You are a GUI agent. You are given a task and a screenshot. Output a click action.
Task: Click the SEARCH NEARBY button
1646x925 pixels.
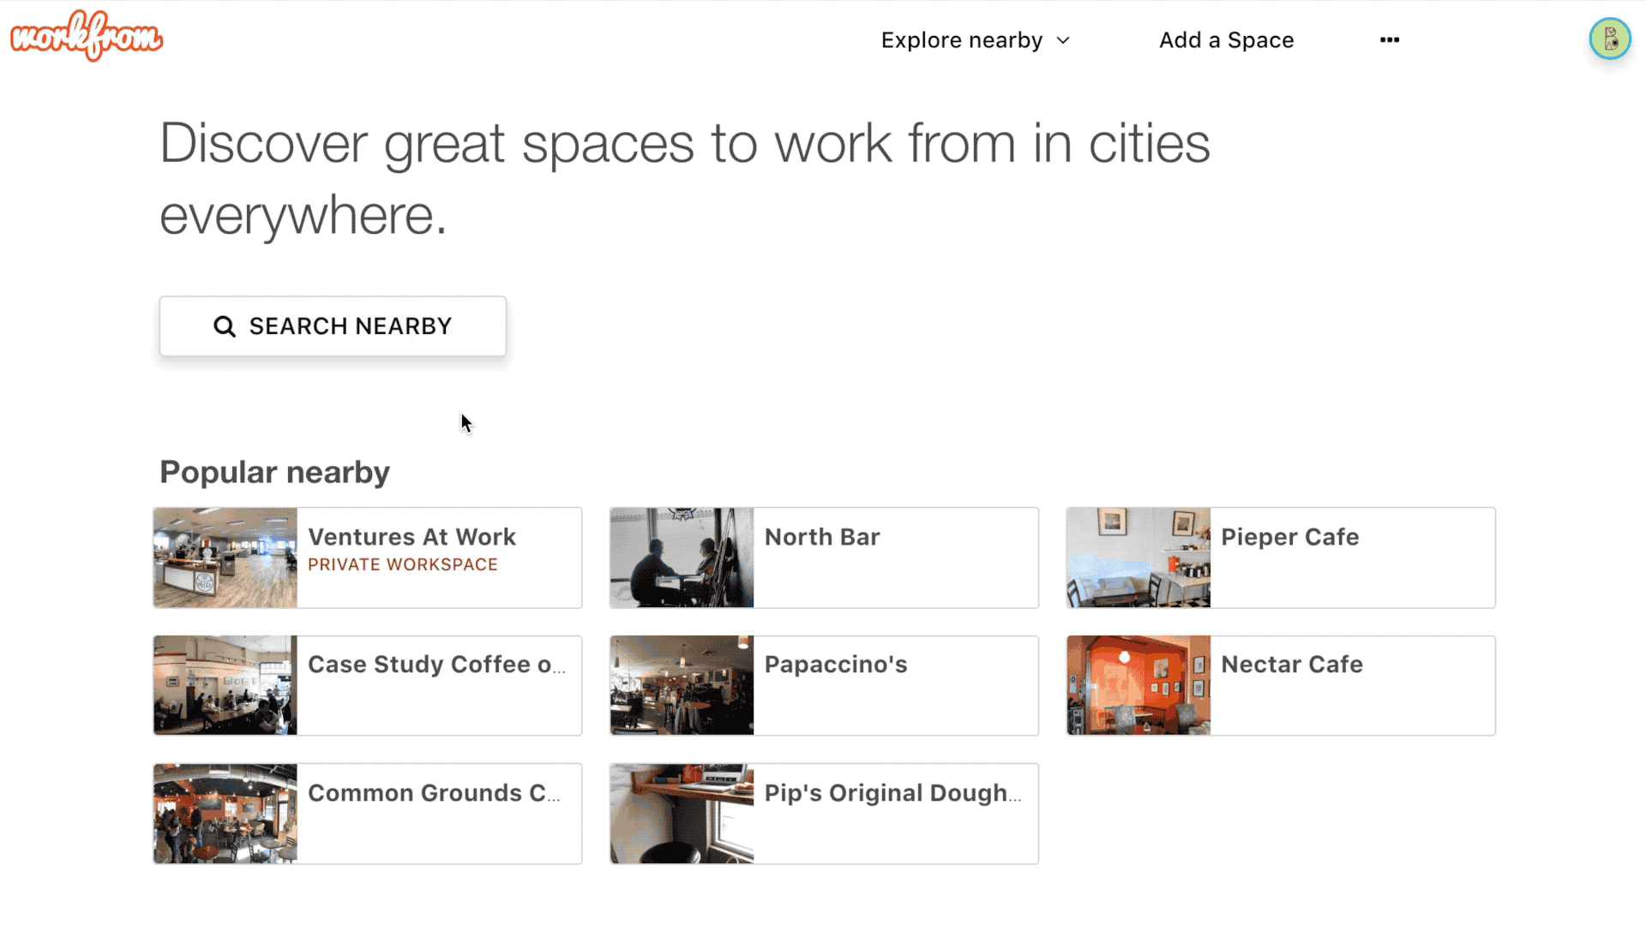tap(333, 326)
